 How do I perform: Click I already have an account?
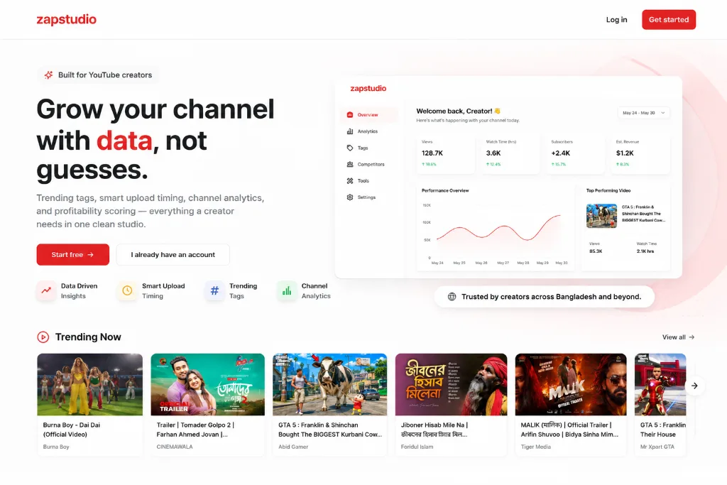pos(173,254)
